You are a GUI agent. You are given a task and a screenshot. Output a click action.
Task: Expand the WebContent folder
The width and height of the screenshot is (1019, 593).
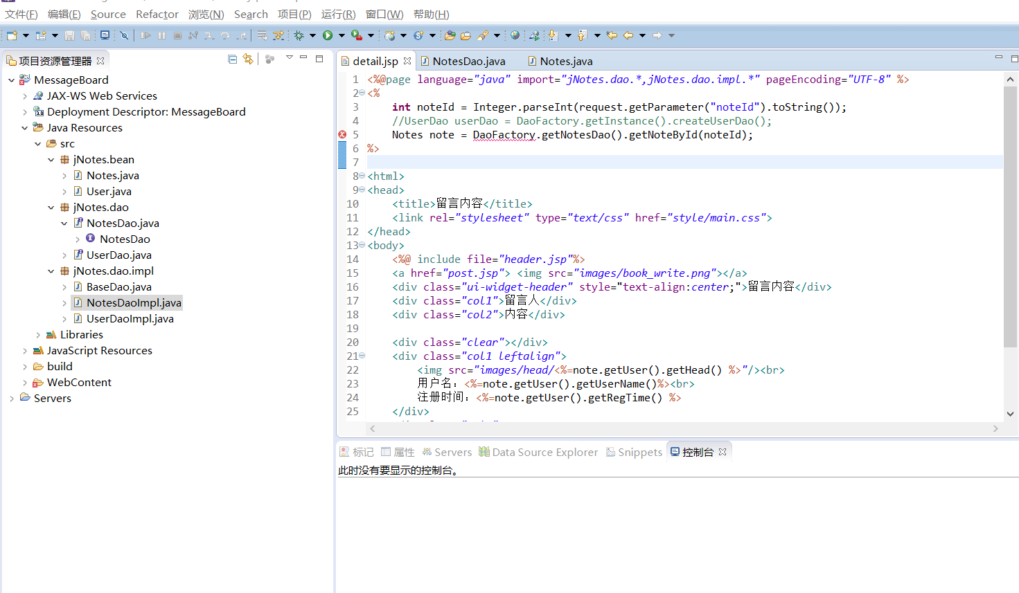coord(25,383)
